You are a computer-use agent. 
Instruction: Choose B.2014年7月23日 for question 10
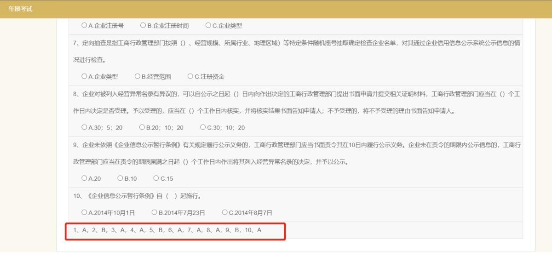(x=155, y=212)
